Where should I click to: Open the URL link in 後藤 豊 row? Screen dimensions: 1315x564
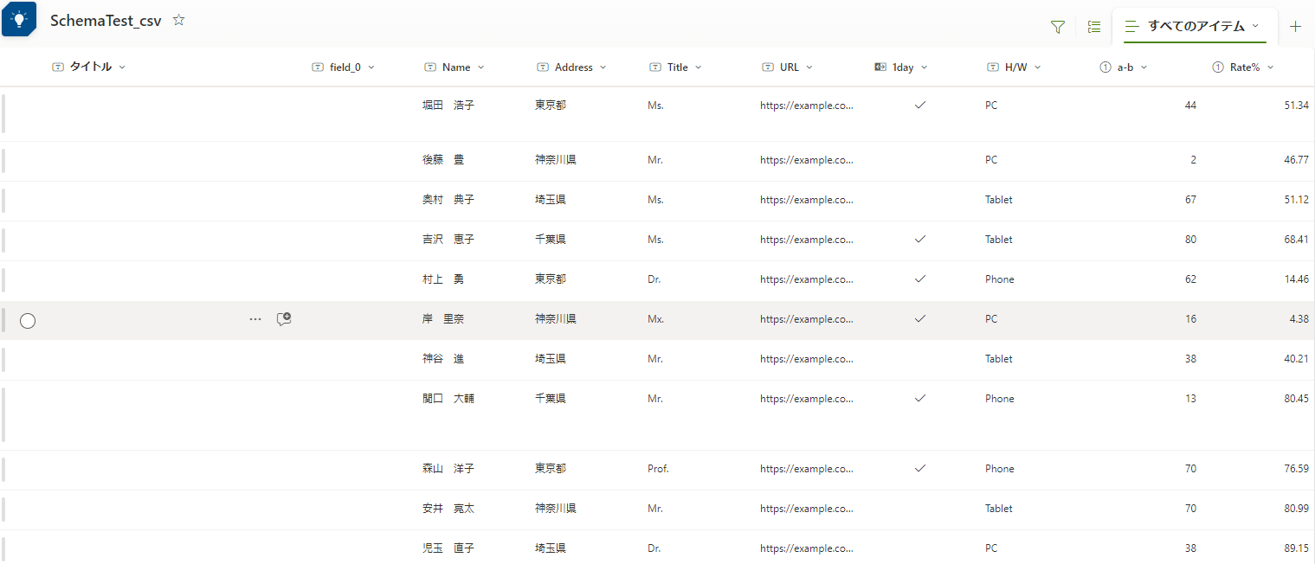(x=807, y=160)
